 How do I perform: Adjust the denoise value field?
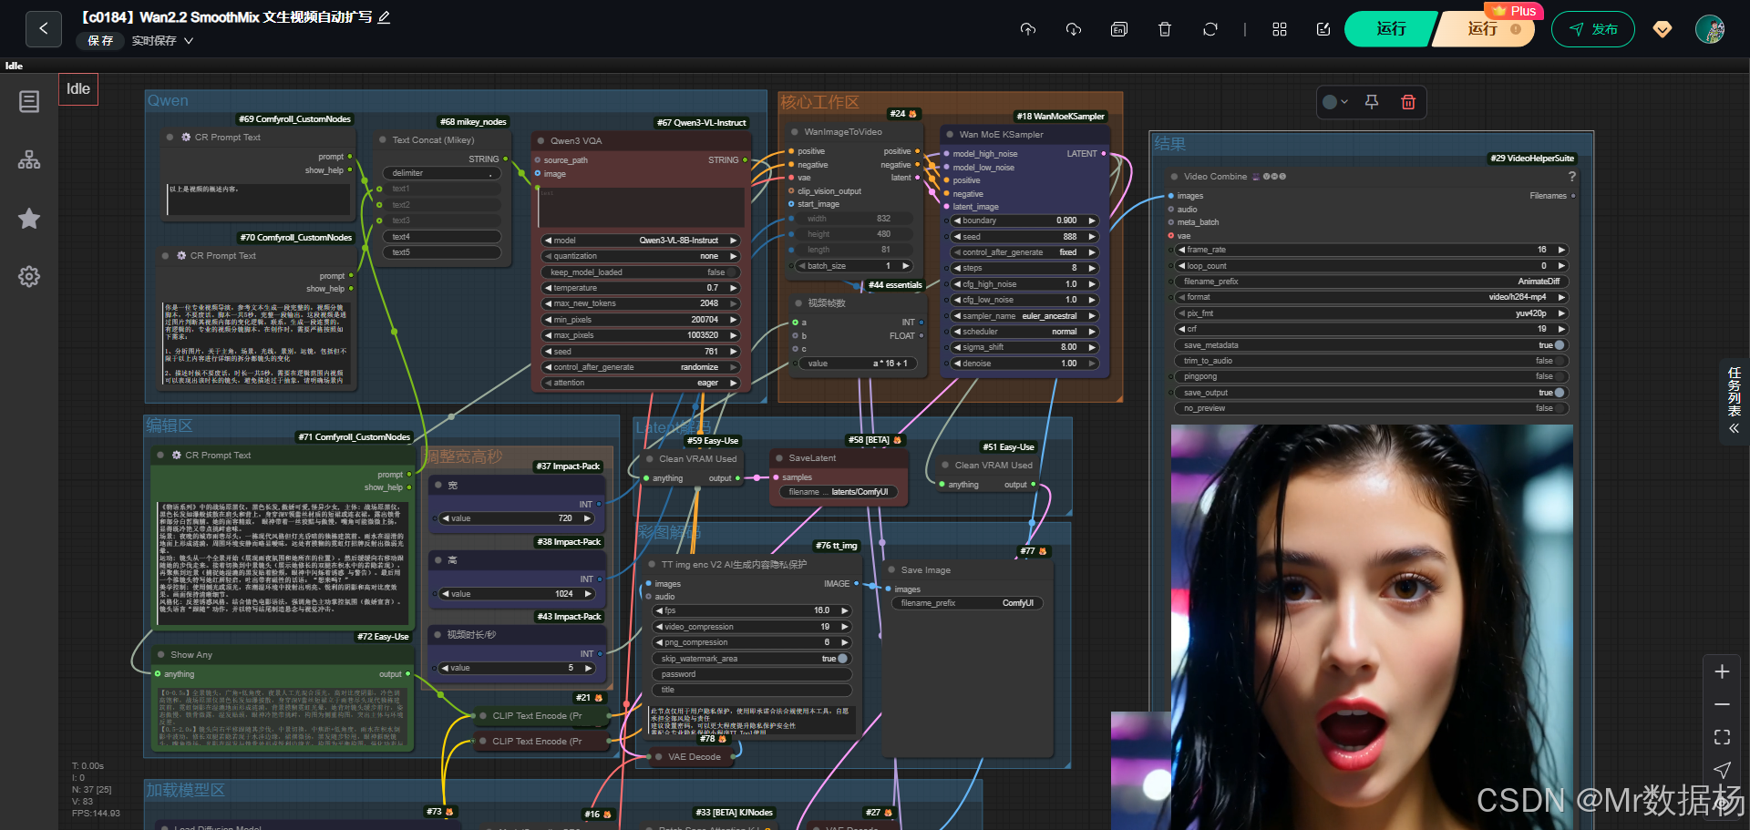click(x=1024, y=364)
